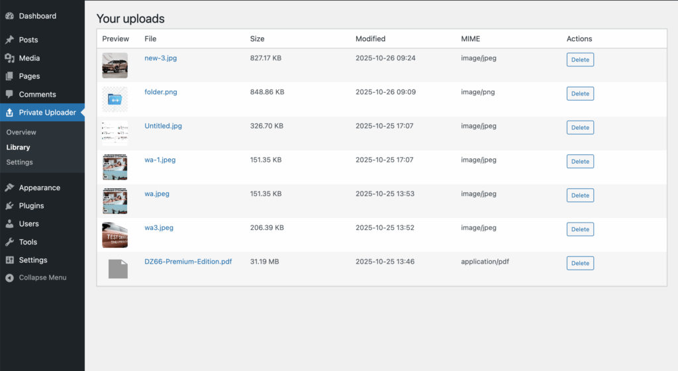678x371 pixels.
Task: Delete the DZ66-Premium-Edition.pdf file
Action: click(580, 263)
